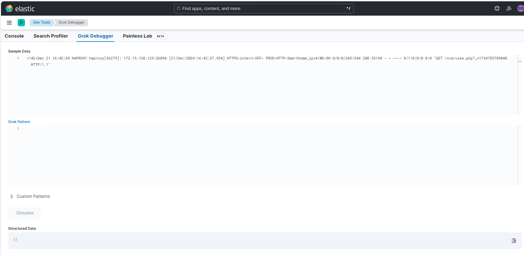Expand the Custom Patterns section
The width and height of the screenshot is (524, 255).
coord(30,196)
